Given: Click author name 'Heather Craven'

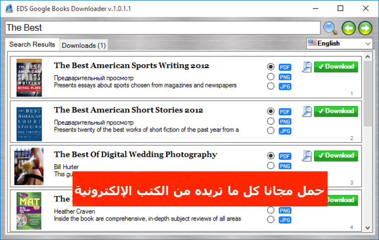Looking at the screenshot, I should [75, 211].
